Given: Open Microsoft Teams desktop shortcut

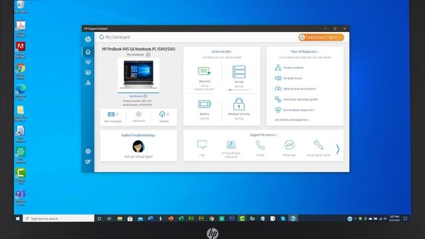Looking at the screenshot, I should pos(21,198).
